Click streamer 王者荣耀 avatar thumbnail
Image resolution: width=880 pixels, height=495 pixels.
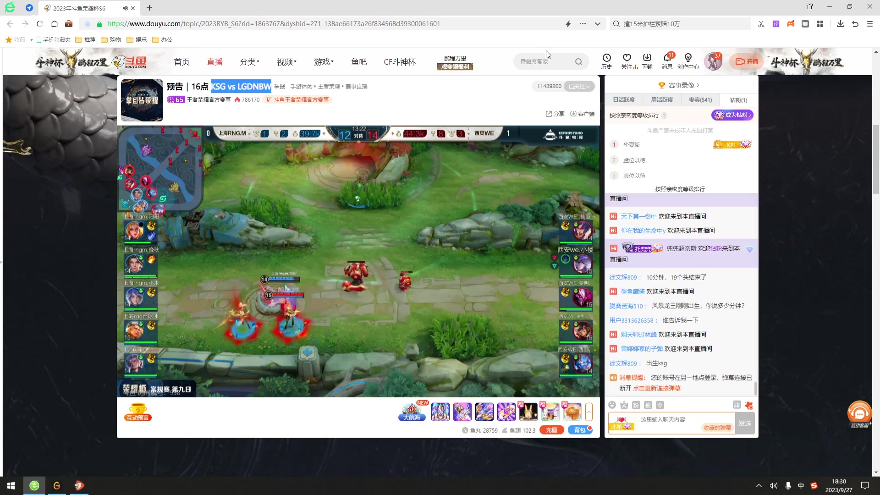pos(142,100)
